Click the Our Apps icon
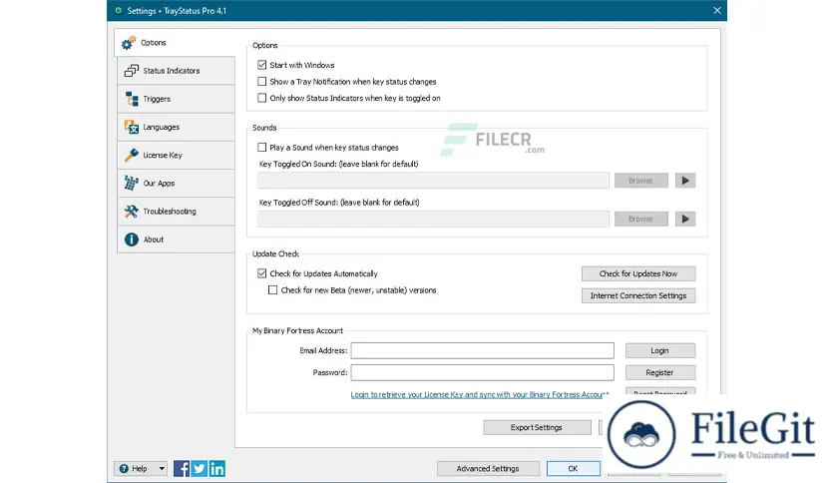This screenshot has height=483, width=834. (x=131, y=183)
